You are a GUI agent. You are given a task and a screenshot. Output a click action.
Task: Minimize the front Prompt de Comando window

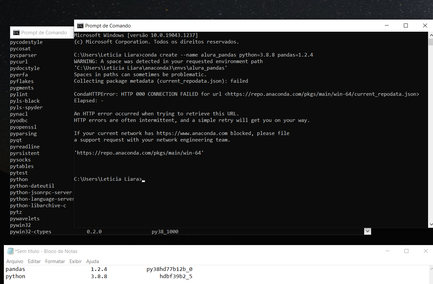pos(387,25)
